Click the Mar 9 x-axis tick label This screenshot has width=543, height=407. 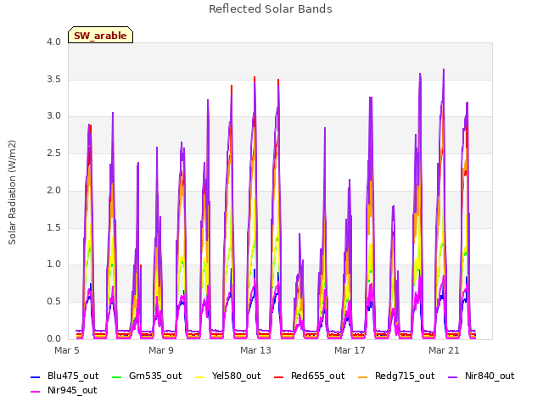coord(161,350)
